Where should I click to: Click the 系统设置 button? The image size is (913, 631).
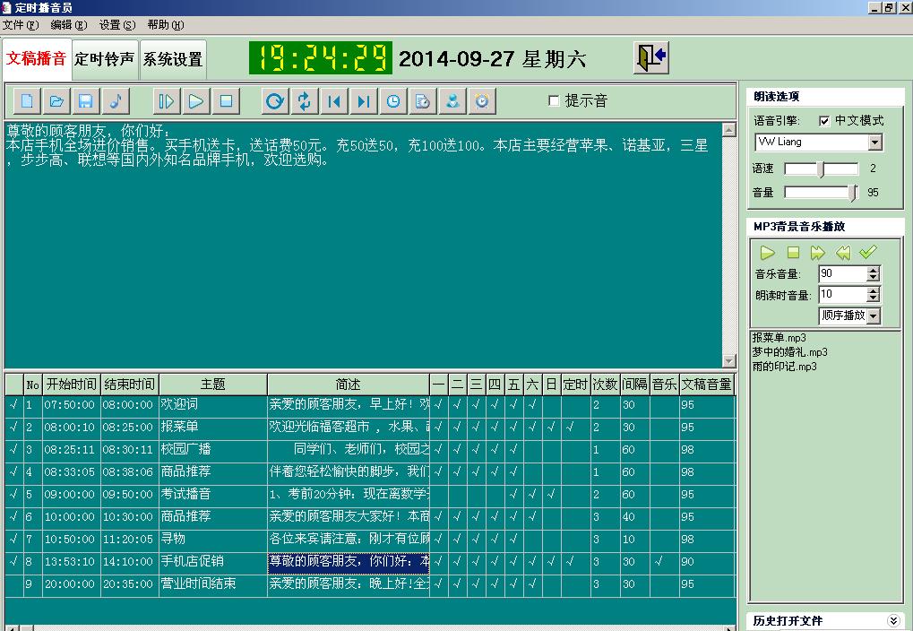pos(173,59)
